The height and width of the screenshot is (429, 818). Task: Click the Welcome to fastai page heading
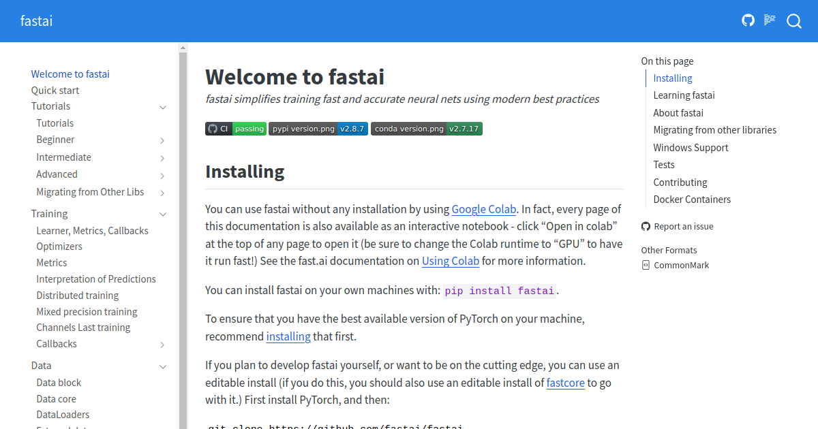click(295, 77)
